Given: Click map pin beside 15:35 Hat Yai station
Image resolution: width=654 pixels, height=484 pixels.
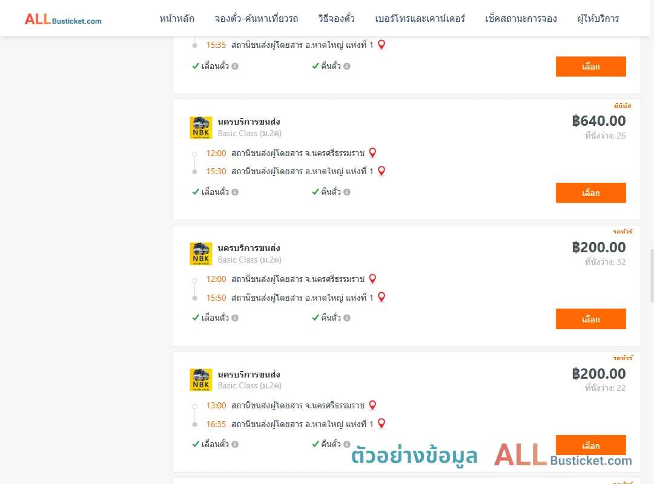Looking at the screenshot, I should 381,45.
